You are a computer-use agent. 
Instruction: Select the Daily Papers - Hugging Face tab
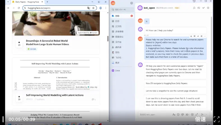(27, 2)
